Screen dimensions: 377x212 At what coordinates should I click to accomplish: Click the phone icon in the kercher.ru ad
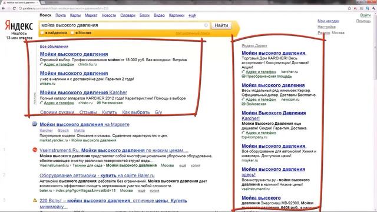[x=243, y=72]
